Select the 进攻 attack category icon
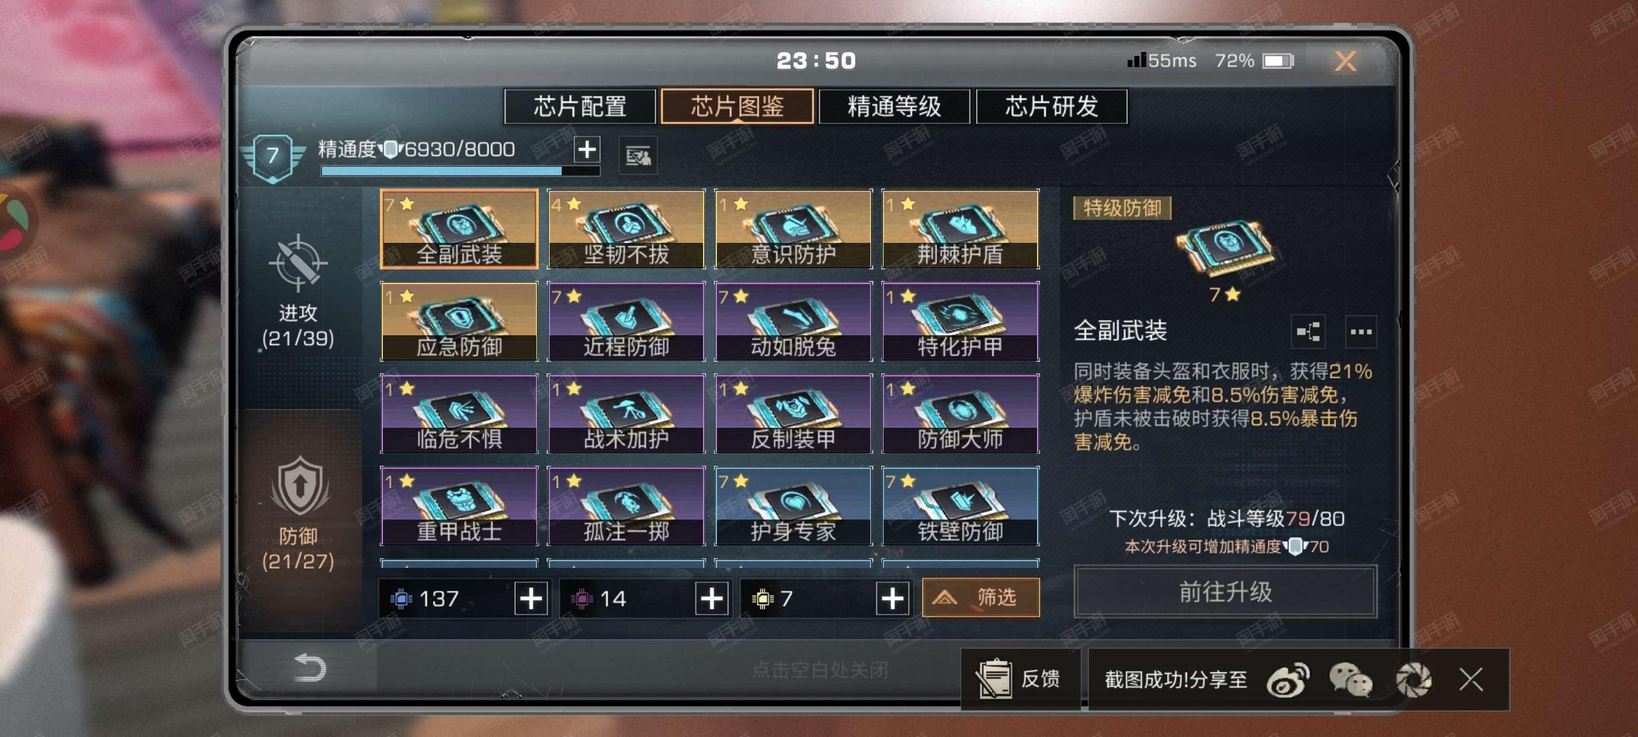1638x737 pixels. (x=298, y=263)
